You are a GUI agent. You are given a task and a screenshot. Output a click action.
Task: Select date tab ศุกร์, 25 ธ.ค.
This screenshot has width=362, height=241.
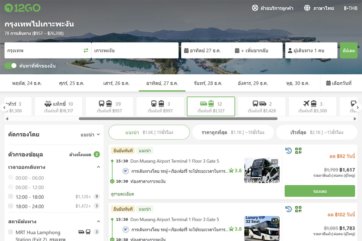tap(72, 83)
